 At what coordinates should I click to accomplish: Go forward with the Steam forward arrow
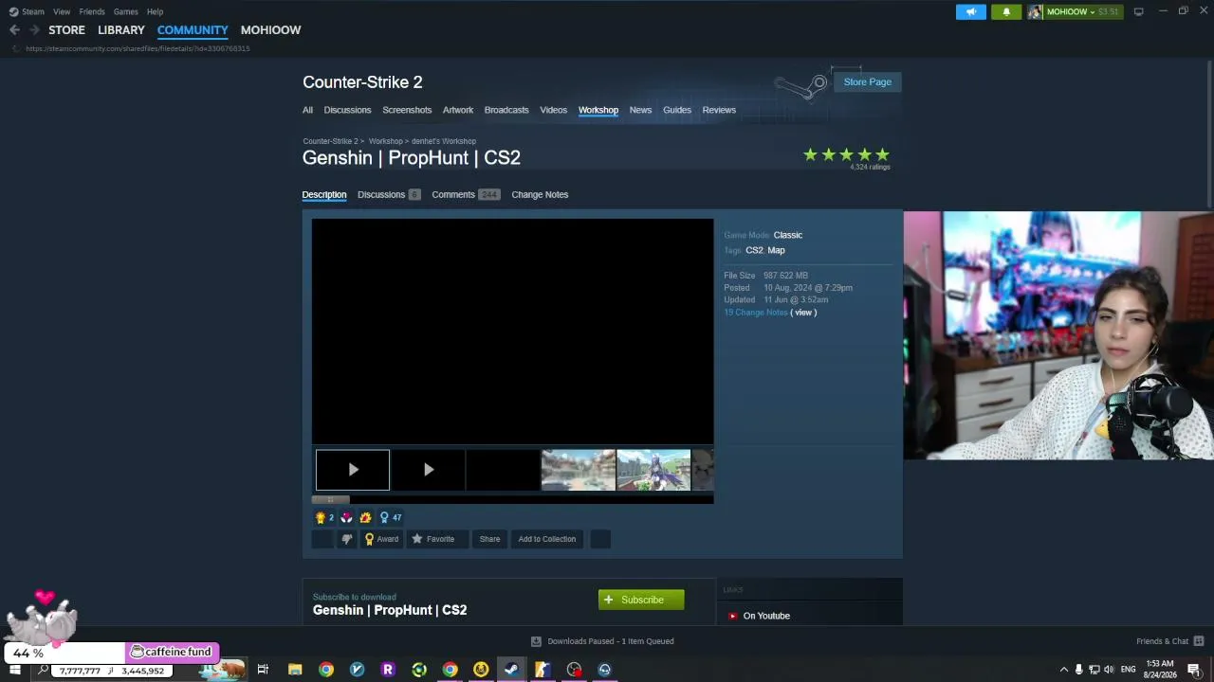[34, 30]
